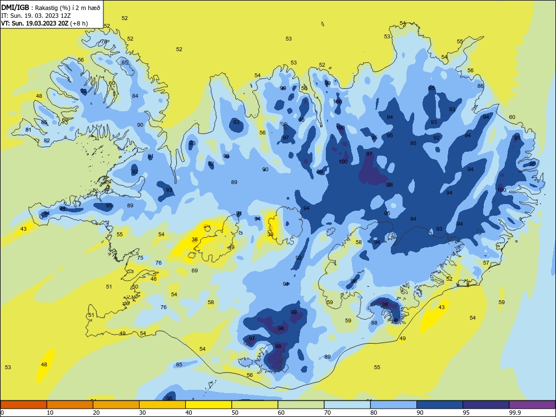The height and width of the screenshot is (417, 556).
Task: Click the 60–70 pale green legend swatch
Action: (x=301, y=405)
